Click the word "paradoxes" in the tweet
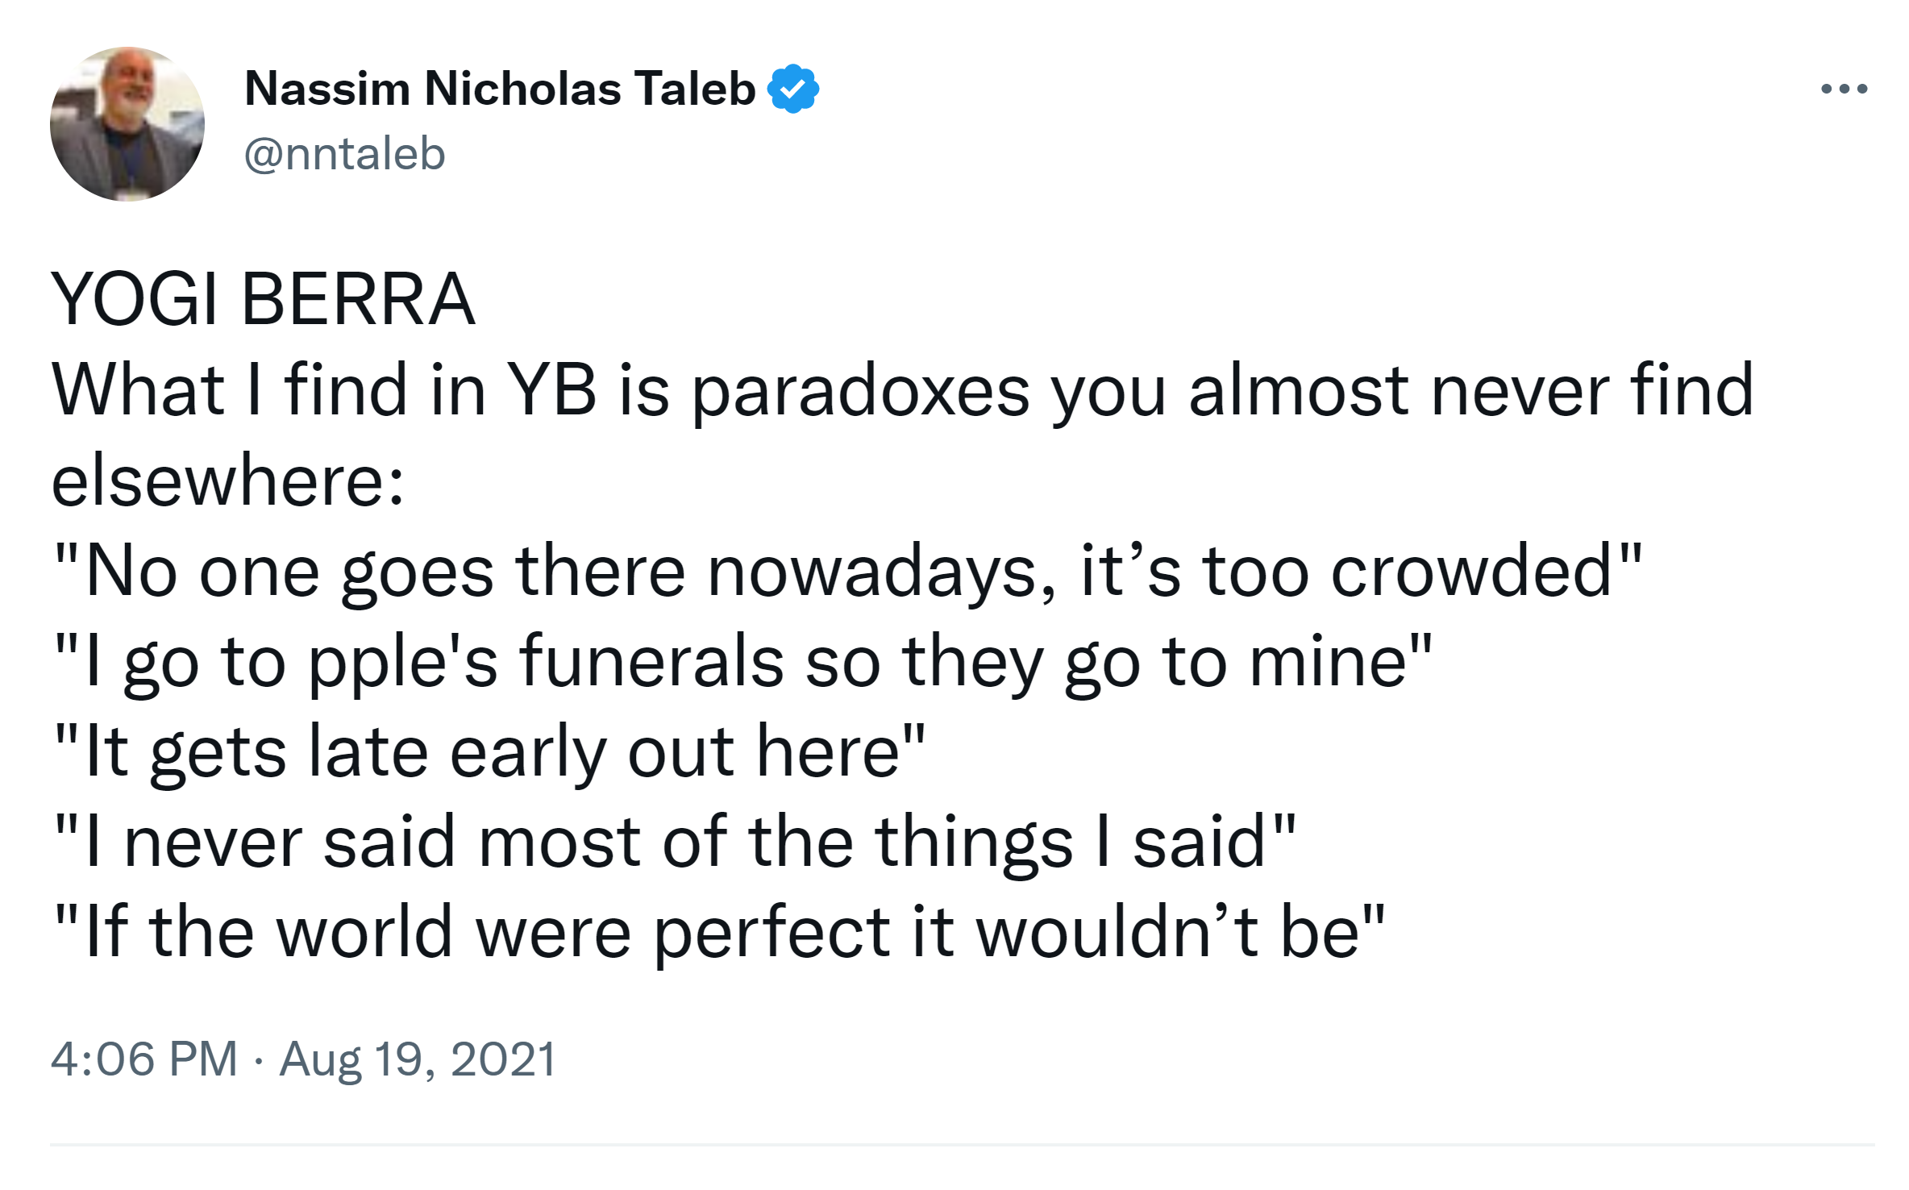The height and width of the screenshot is (1190, 1909). [x=860, y=392]
